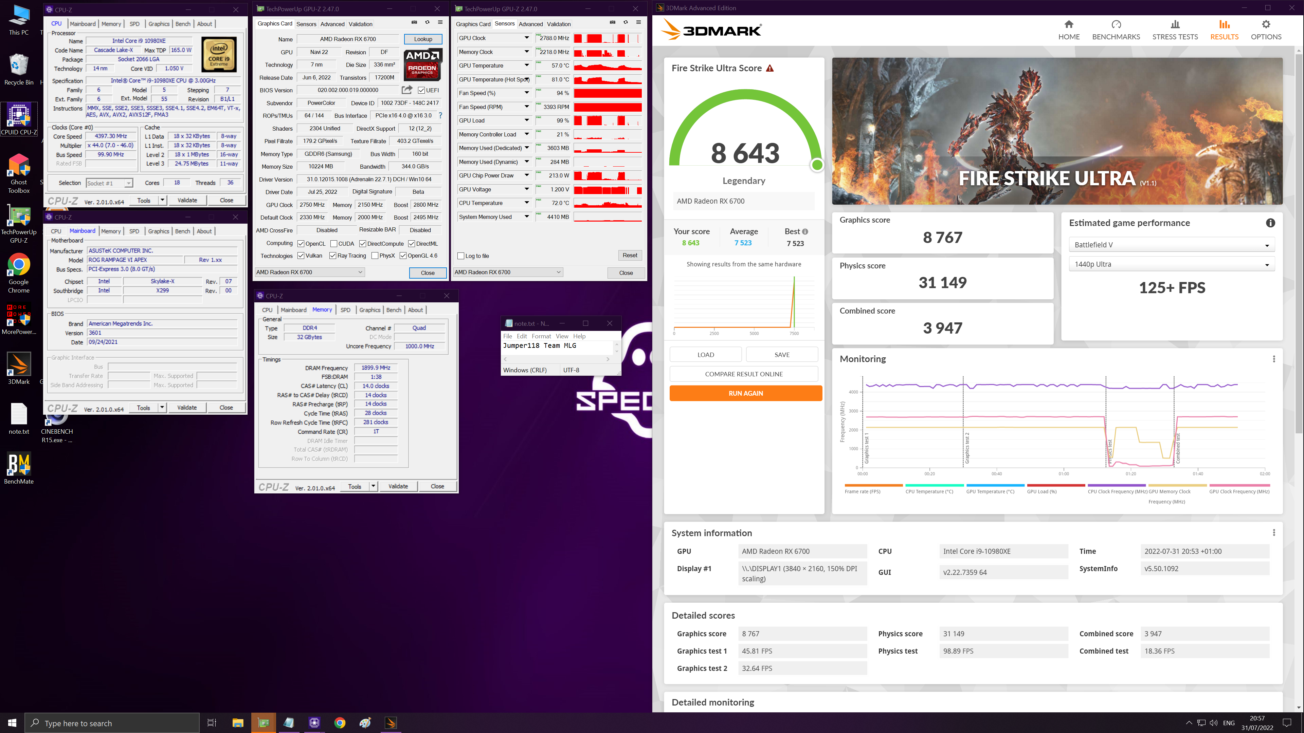Screen dimensions: 1304x733
Task: Click the LOAD button in 3DMark
Action: [x=706, y=355]
